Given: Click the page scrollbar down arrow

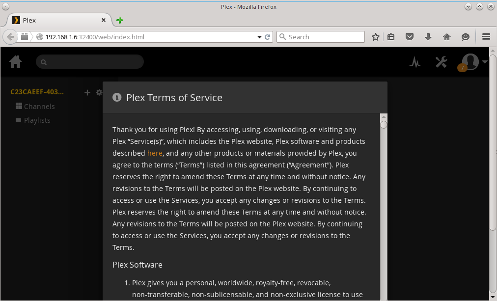Looking at the screenshot, I should (493, 297).
